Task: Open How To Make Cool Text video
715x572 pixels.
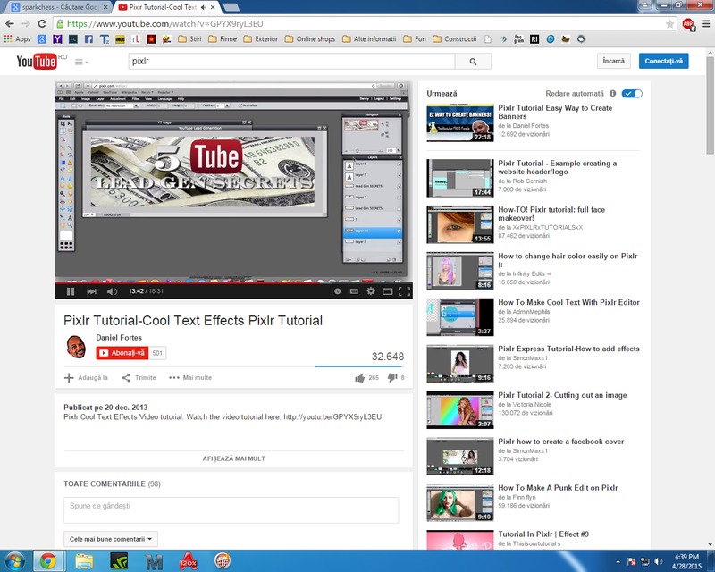Action: [568, 302]
